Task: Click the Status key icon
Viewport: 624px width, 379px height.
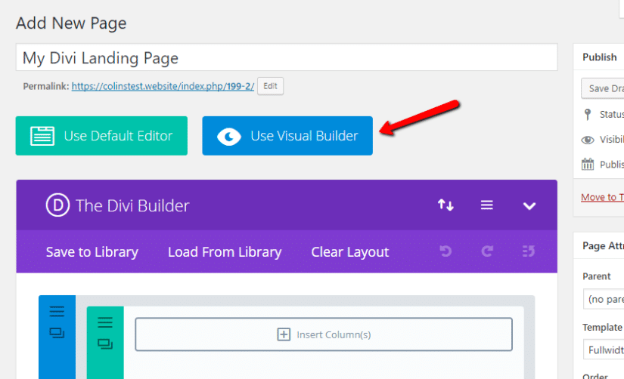Action: pyautogui.click(x=588, y=115)
